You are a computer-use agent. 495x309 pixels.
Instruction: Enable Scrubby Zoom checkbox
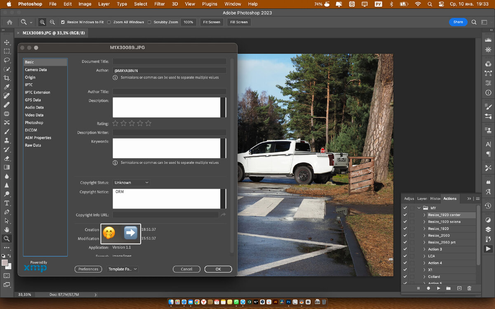tap(149, 22)
